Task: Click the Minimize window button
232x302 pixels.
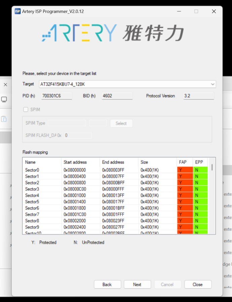Action: click(179, 11)
